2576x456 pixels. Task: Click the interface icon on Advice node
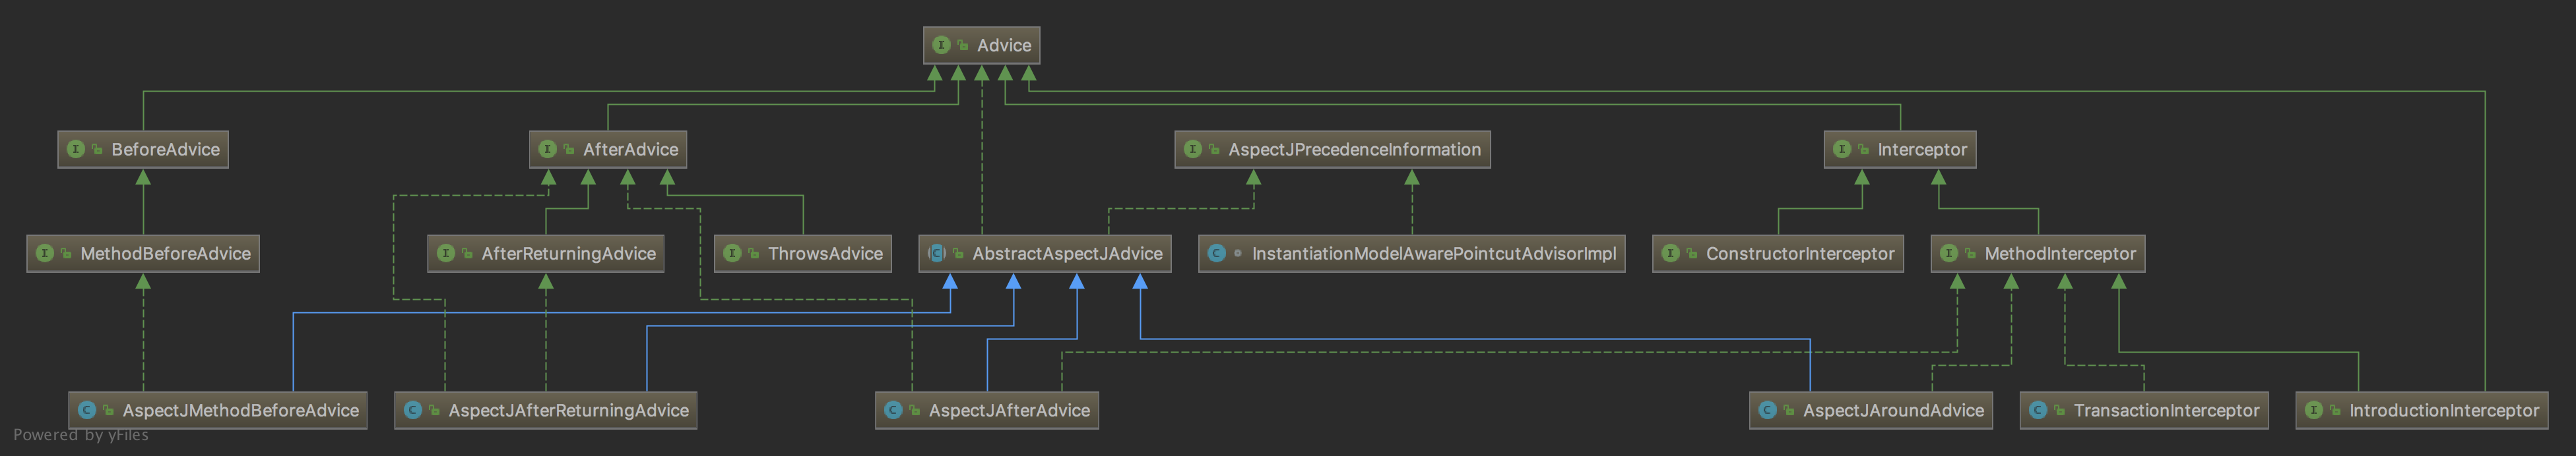(x=941, y=45)
